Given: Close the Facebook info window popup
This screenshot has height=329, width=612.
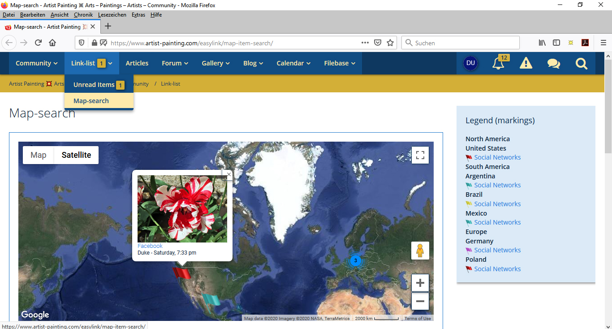Looking at the screenshot, I should [x=229, y=174].
